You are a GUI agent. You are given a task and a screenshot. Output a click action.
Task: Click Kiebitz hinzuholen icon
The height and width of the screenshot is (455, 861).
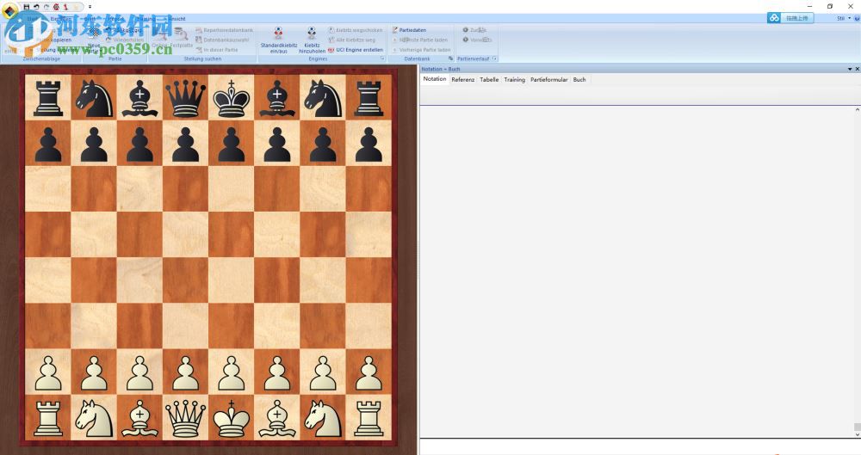coord(312,40)
